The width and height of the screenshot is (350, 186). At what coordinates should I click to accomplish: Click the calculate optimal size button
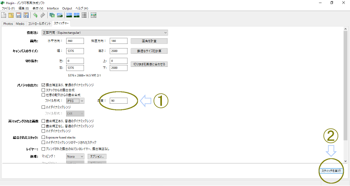click(x=149, y=51)
